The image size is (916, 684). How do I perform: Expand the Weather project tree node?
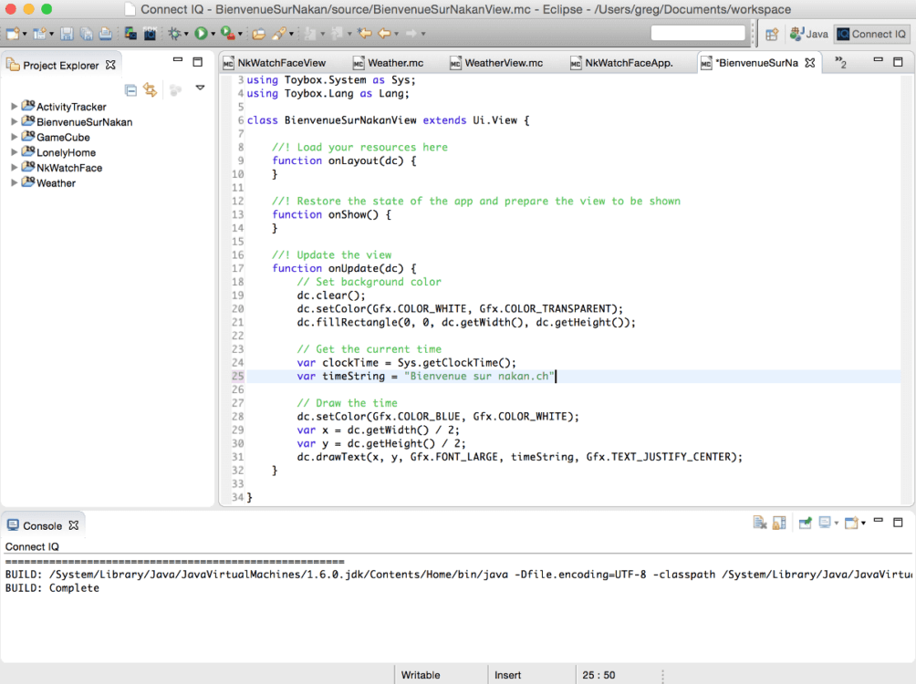(x=14, y=182)
